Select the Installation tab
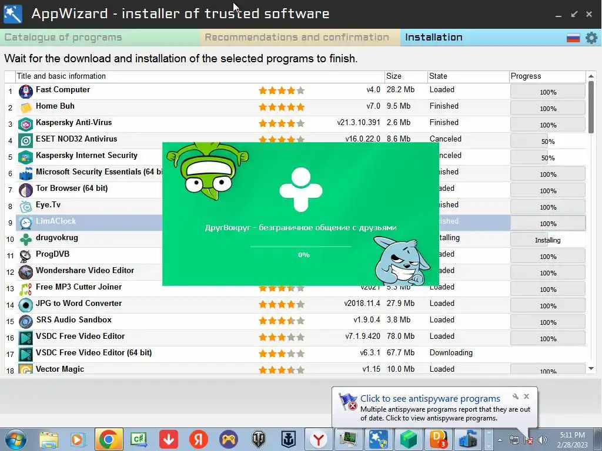This screenshot has width=602, height=451. [434, 37]
